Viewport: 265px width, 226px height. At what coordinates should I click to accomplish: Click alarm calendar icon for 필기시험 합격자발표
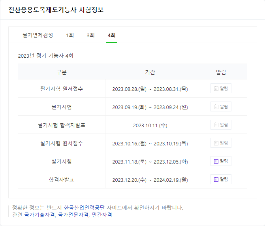tap(216, 125)
